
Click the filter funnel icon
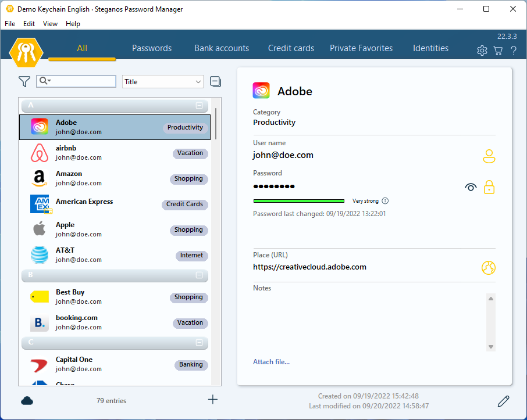pos(24,81)
